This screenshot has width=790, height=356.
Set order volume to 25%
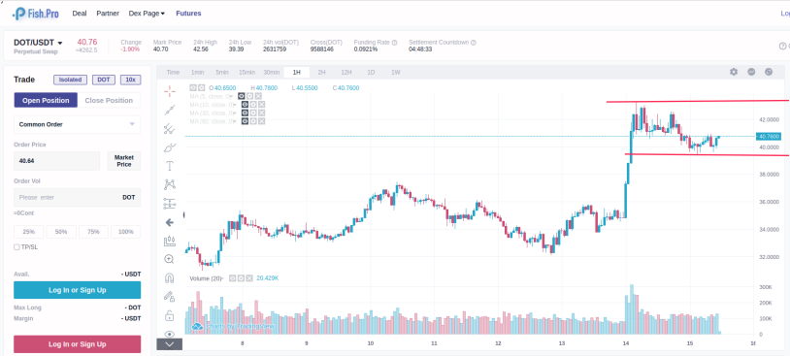pos(29,232)
